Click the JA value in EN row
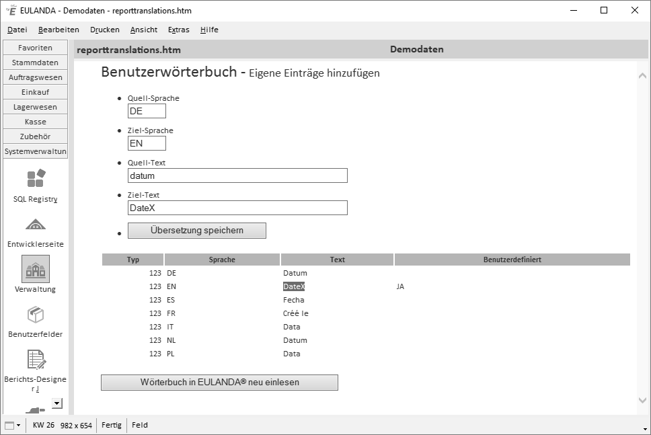 coord(400,286)
